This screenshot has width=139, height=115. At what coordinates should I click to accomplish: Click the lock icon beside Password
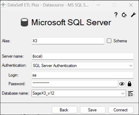point(130,84)
